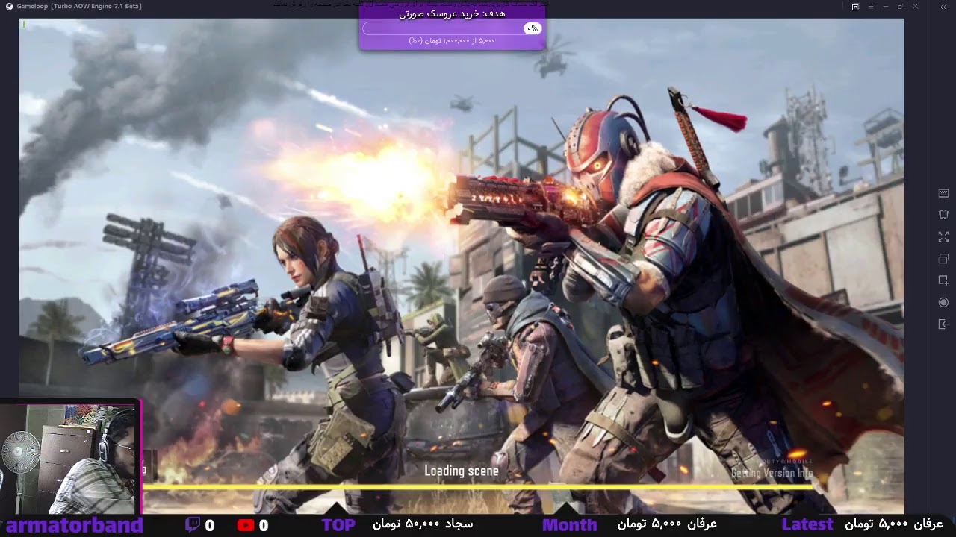Screen dimensions: 956x537
Task: Open the multi-window manager icon
Action: coord(943,259)
